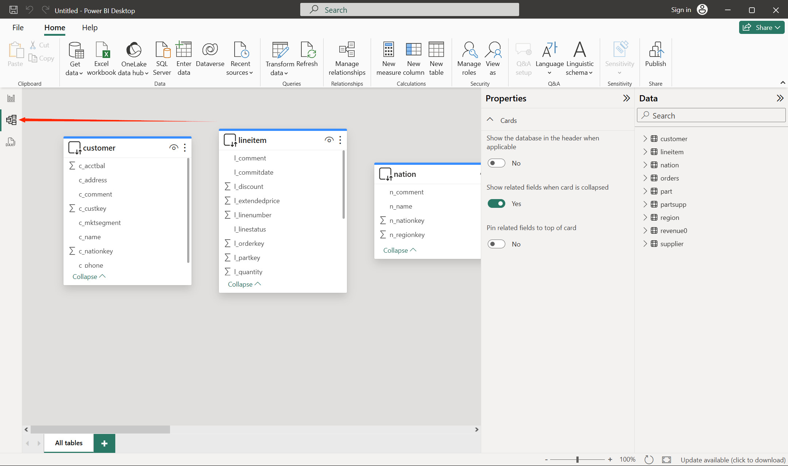The image size is (788, 466).
Task: Disable show related fields when collapsed
Action: (x=497, y=203)
